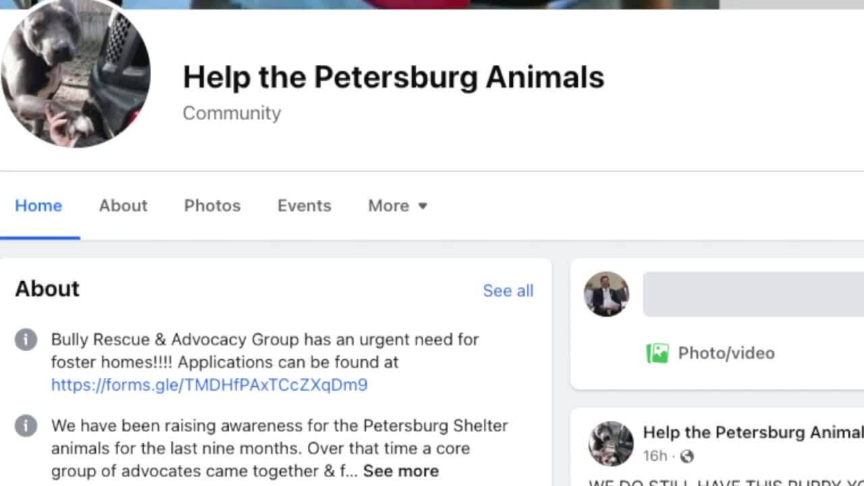The width and height of the screenshot is (864, 486).
Task: Click the Help the Petersburg Animals title
Action: click(394, 77)
